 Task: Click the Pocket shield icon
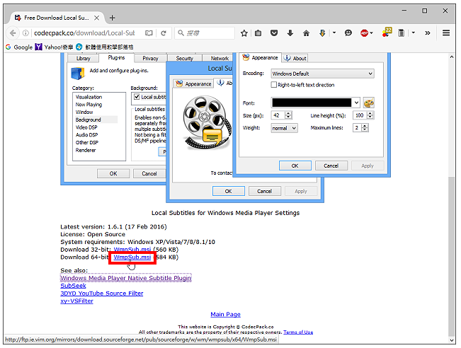[274, 33]
